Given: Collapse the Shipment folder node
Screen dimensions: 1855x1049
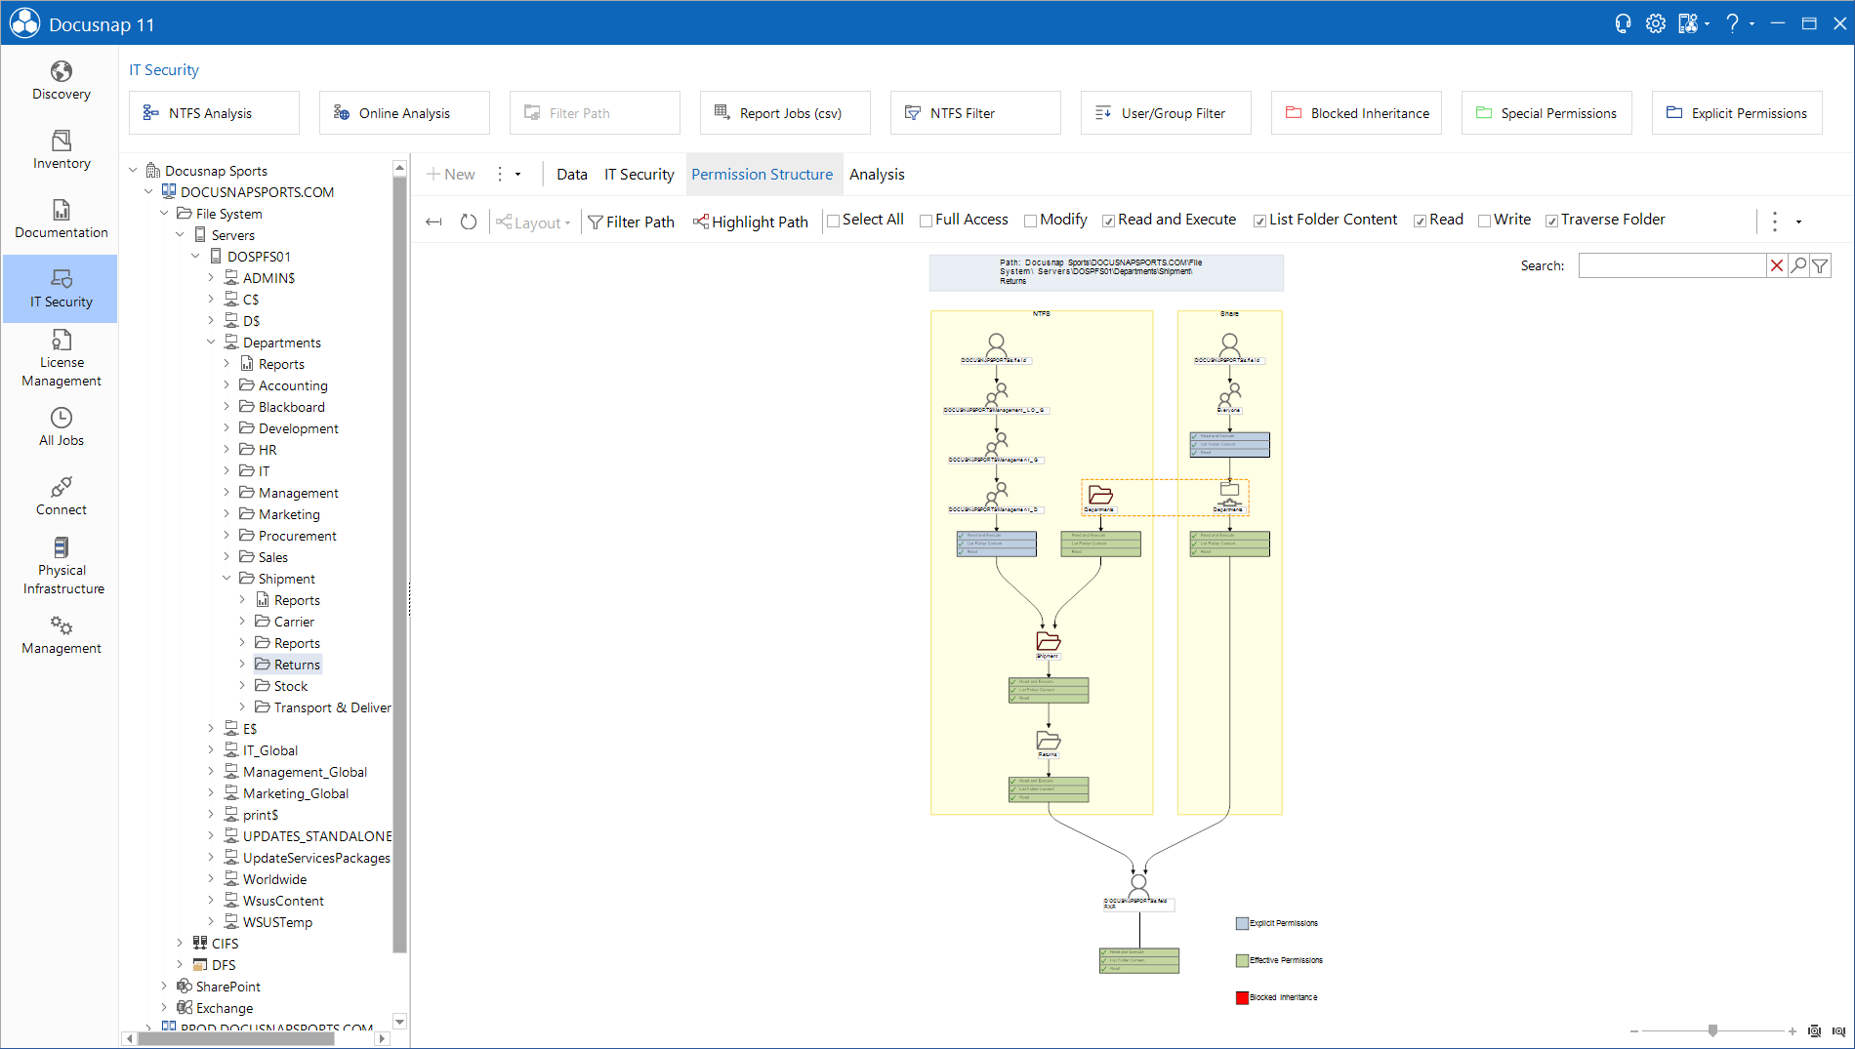Looking at the screenshot, I should tap(227, 579).
